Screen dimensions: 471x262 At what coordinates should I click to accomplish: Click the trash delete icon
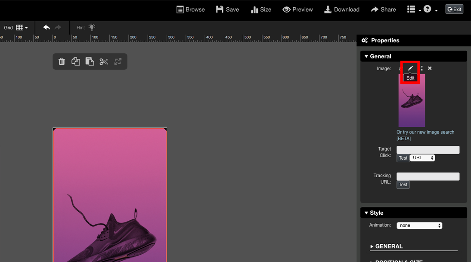(x=62, y=62)
